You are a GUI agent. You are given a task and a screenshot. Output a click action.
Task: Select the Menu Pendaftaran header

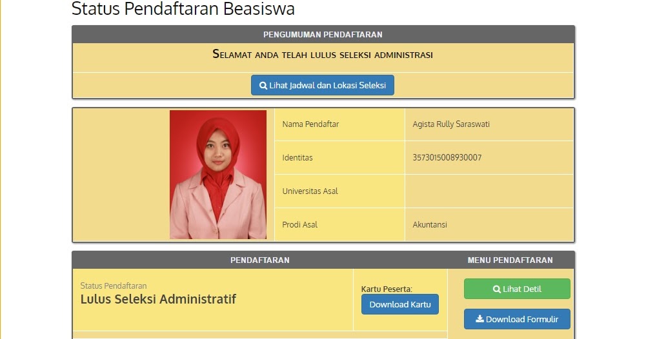point(510,260)
